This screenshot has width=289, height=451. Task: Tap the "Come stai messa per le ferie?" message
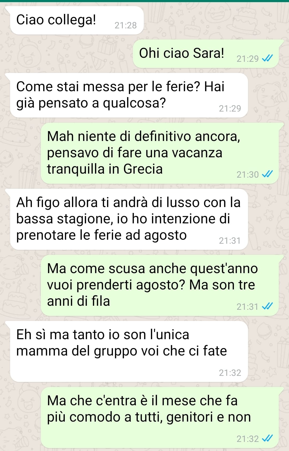pyautogui.click(x=129, y=95)
